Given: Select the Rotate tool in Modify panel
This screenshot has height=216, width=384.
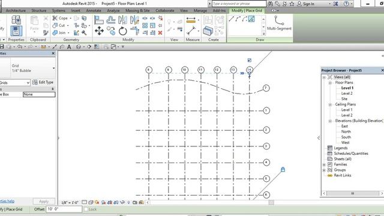Looking at the screenshot, I should coord(122,31).
